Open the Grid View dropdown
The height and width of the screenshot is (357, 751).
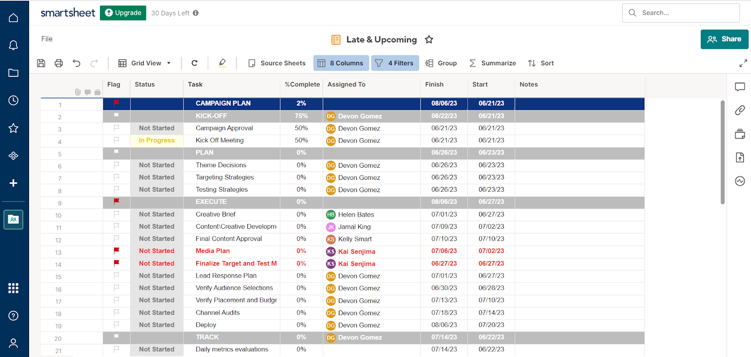coord(145,63)
